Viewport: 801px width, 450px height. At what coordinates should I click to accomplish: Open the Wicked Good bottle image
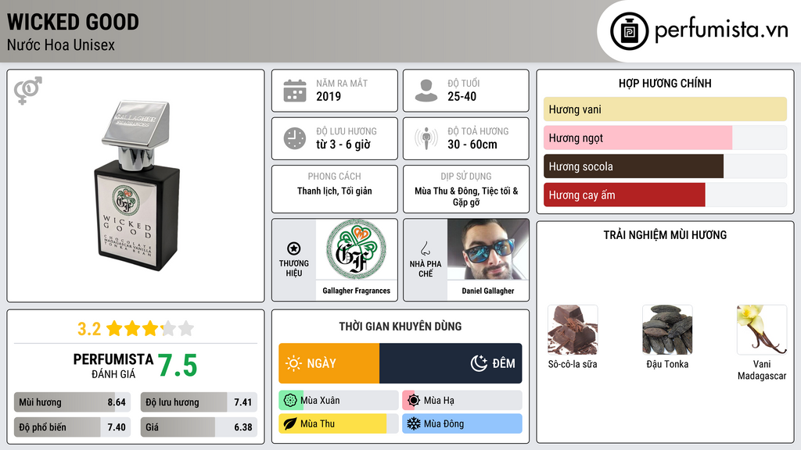click(x=136, y=186)
